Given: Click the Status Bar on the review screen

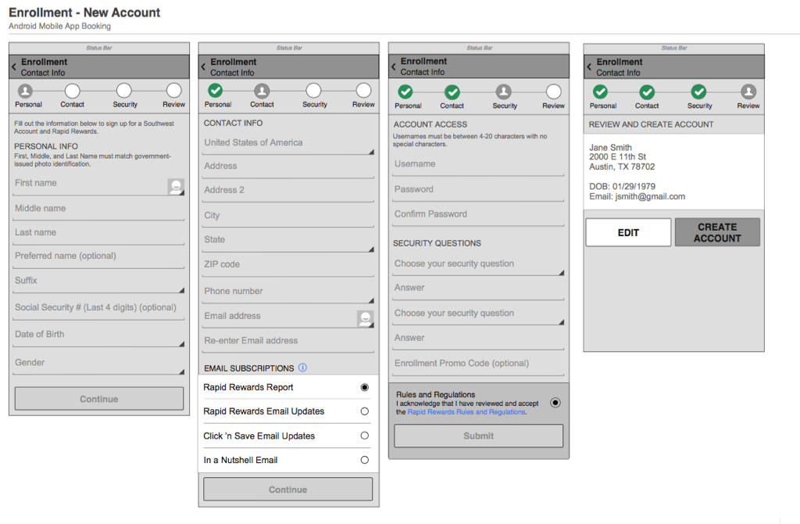Looking at the screenshot, I should point(673,48).
